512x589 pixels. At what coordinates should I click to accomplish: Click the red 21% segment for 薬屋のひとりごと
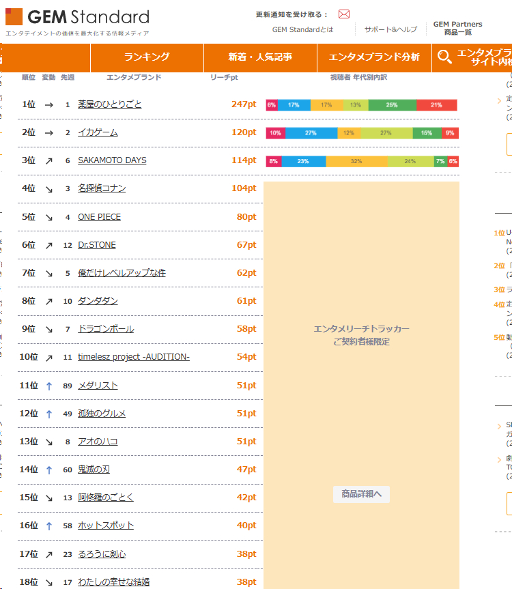click(436, 105)
